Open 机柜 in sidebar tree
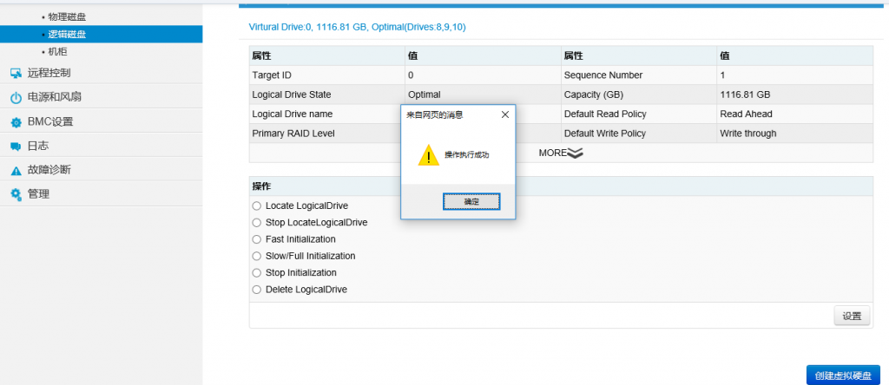889x385 pixels. 58,52
